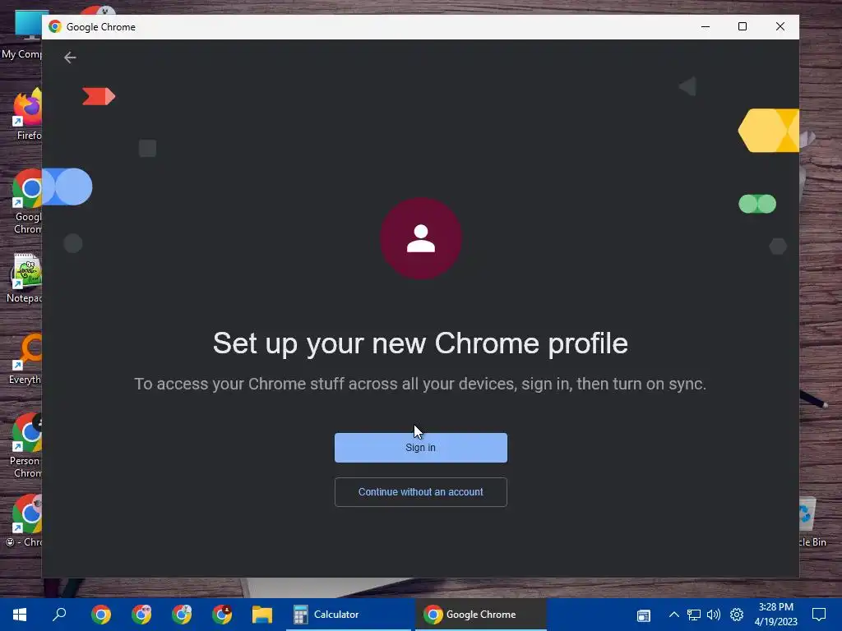Screen dimensions: 842x631
Task: Open the network status tray icon
Action: point(694,615)
